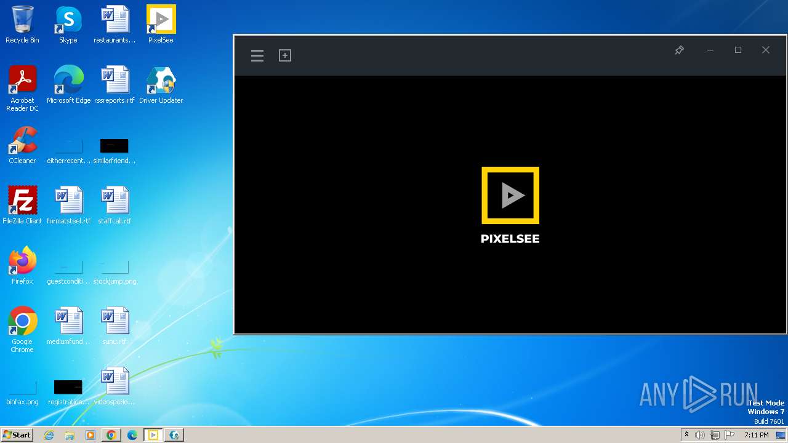788x443 pixels.
Task: Click the 7:11 PM system clock
Action: pos(757,435)
